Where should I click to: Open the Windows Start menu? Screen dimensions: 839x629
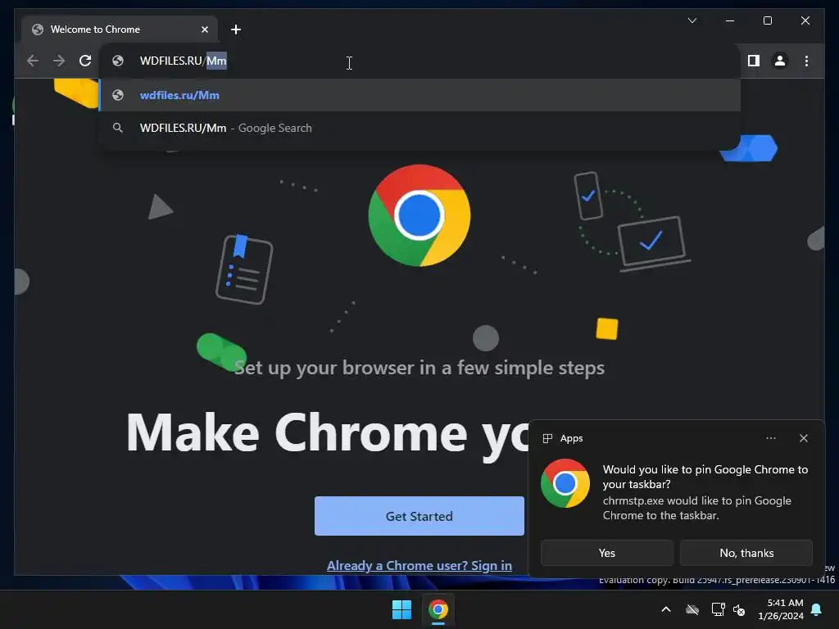pos(401,609)
